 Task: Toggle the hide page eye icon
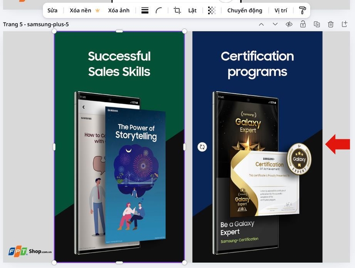tap(289, 24)
